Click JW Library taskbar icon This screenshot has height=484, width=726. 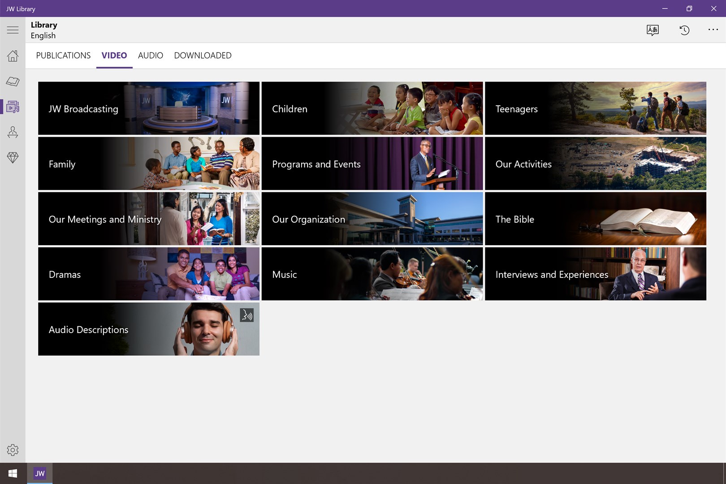pos(40,473)
